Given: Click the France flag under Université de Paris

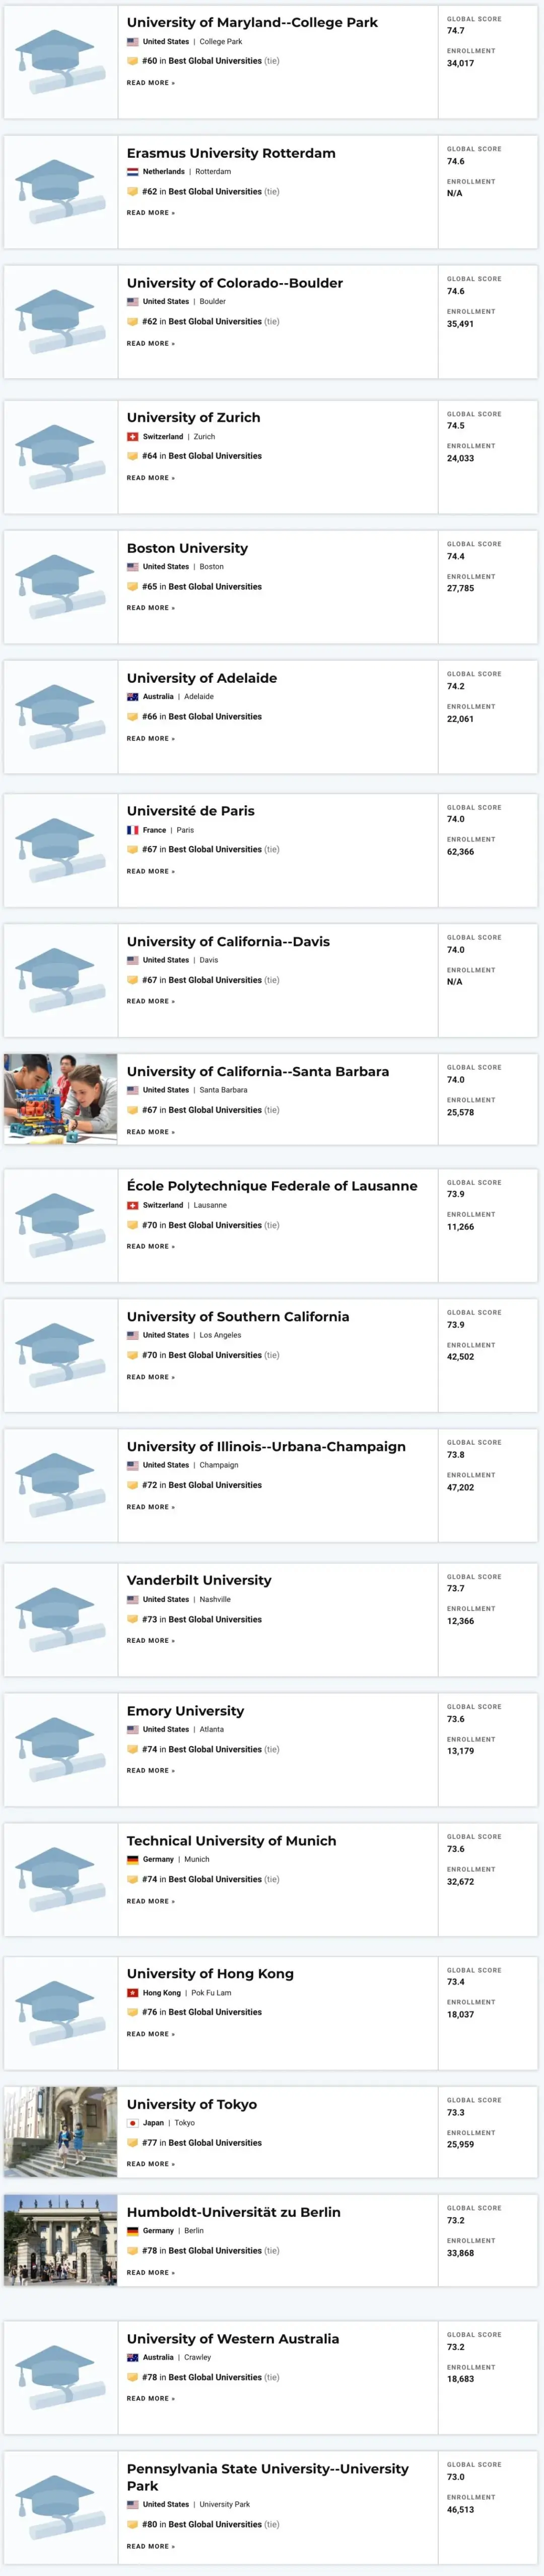Looking at the screenshot, I should point(132,830).
